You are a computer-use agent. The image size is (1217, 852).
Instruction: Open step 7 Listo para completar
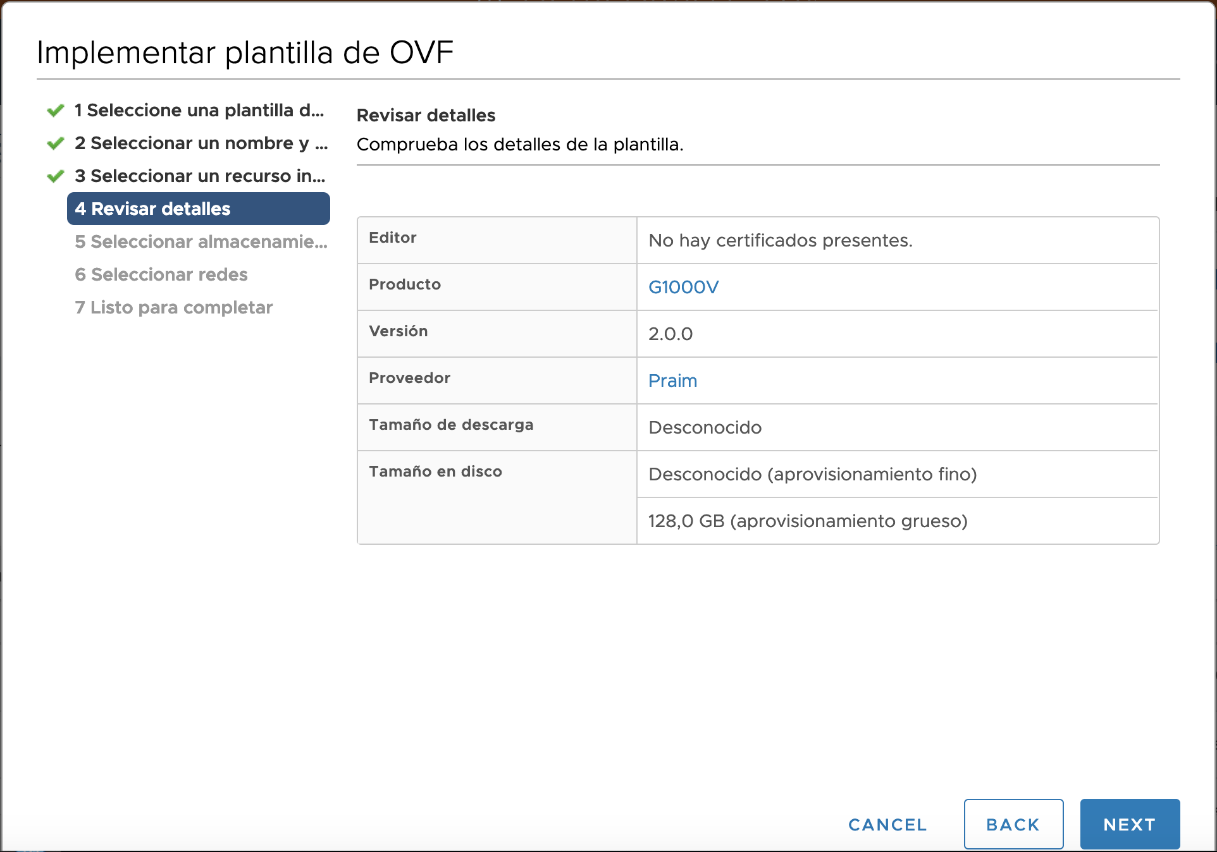[x=173, y=308]
